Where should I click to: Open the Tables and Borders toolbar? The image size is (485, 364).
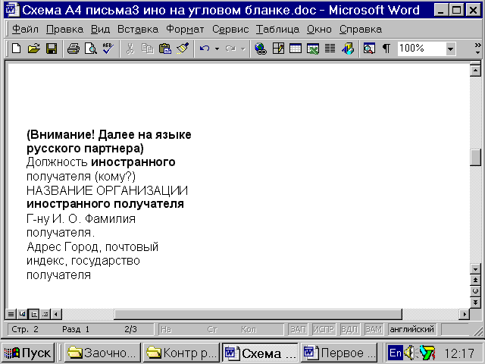[x=278, y=49]
